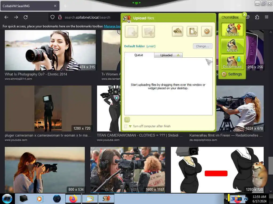This screenshot has width=273, height=204.
Task: Click the Upload hamster button in ChomikBox widget
Action: click(x=232, y=30)
